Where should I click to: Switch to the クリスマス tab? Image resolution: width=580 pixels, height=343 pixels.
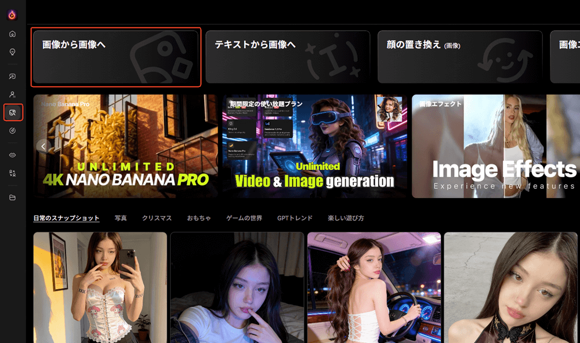point(157,218)
